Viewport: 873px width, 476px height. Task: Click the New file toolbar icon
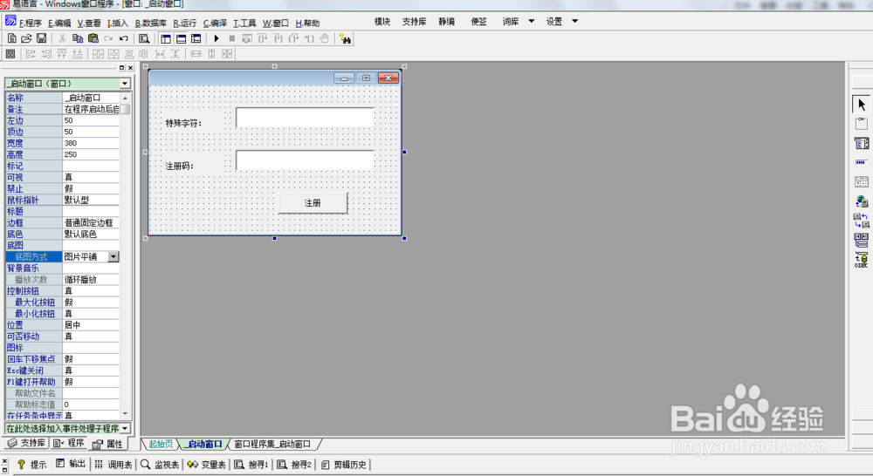click(x=11, y=38)
